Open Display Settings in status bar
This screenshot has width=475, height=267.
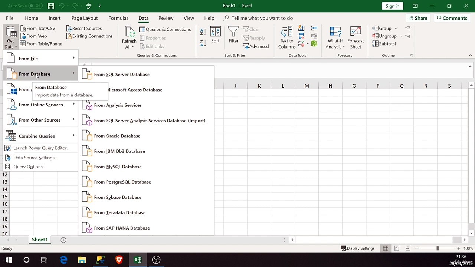point(358,248)
